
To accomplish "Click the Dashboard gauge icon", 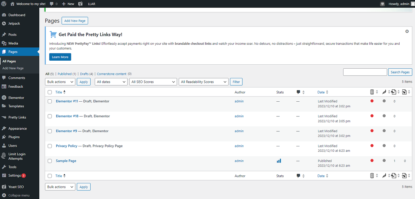I will pos(4,15).
